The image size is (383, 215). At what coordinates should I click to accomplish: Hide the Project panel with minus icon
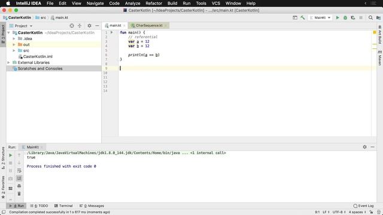97,26
